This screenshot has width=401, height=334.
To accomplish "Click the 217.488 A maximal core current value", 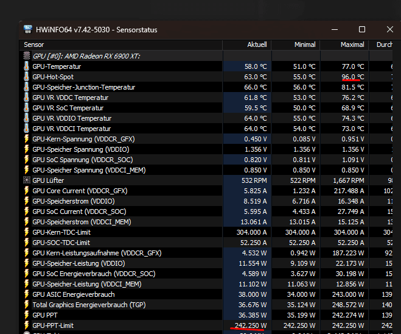I will (x=349, y=191).
